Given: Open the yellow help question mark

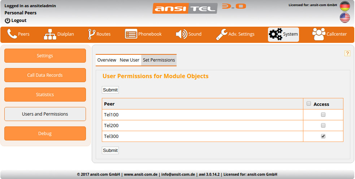Looking at the screenshot, I should pos(347,53).
